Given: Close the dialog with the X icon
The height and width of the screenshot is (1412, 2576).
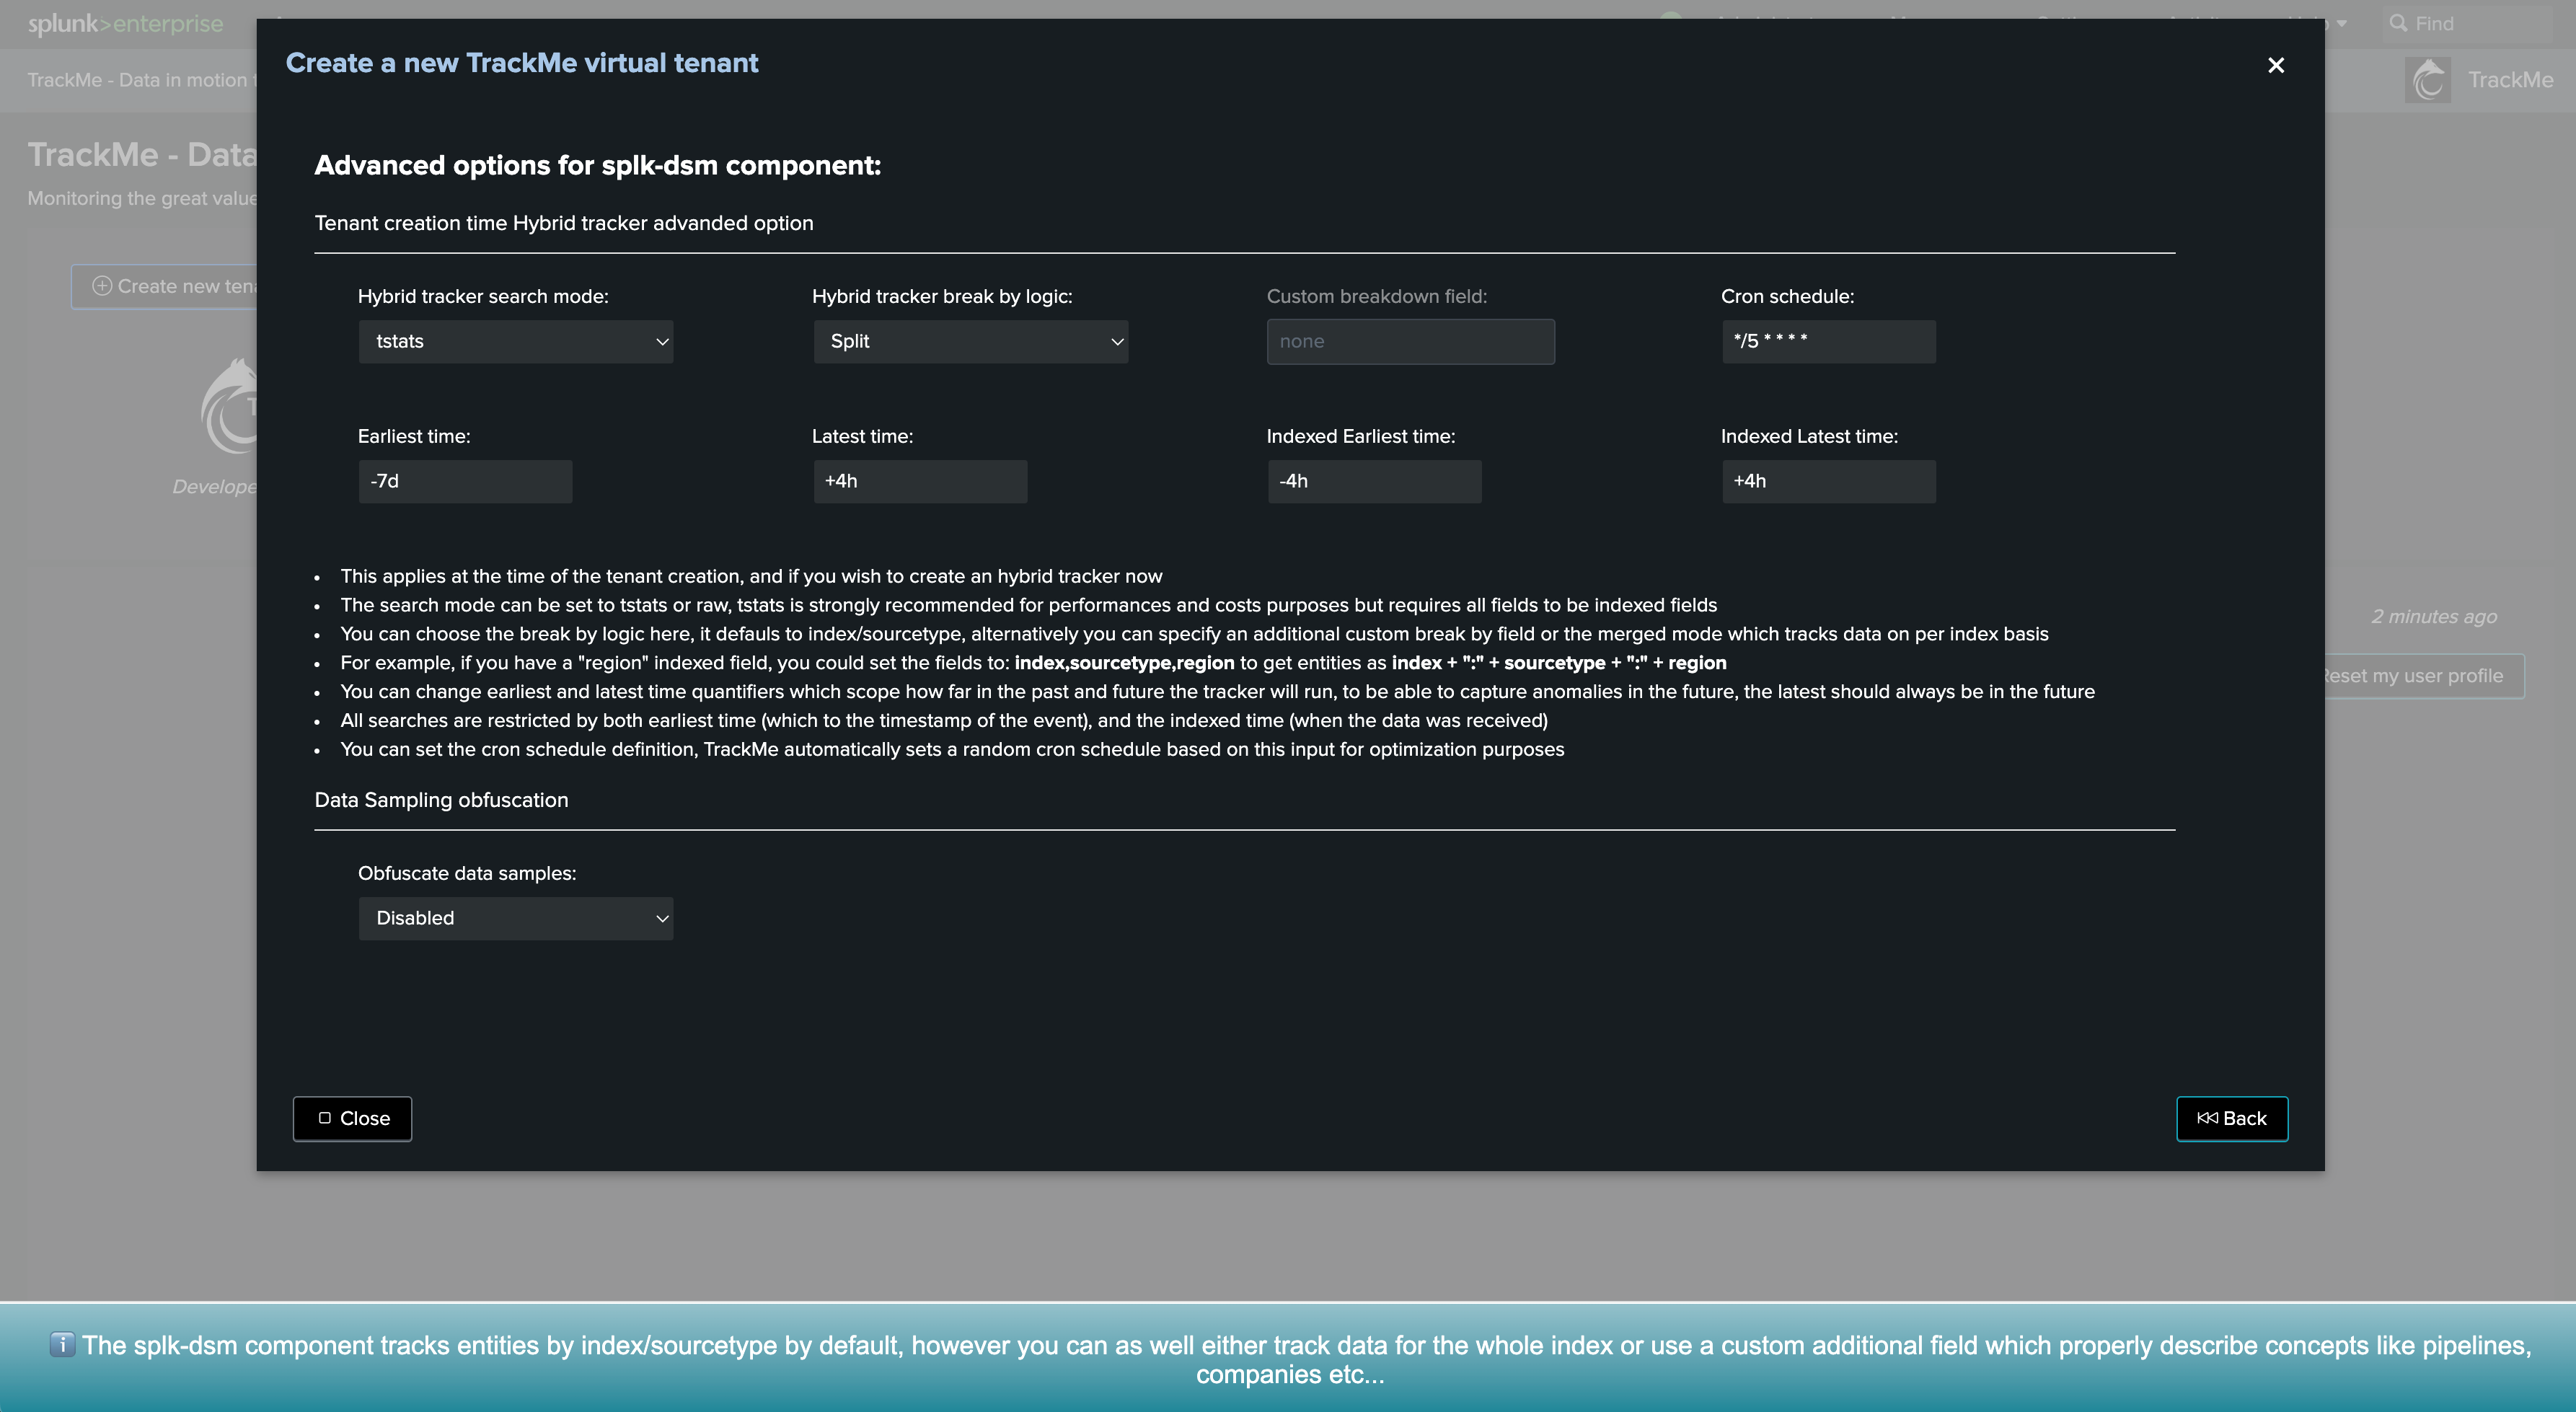Looking at the screenshot, I should tap(2276, 65).
